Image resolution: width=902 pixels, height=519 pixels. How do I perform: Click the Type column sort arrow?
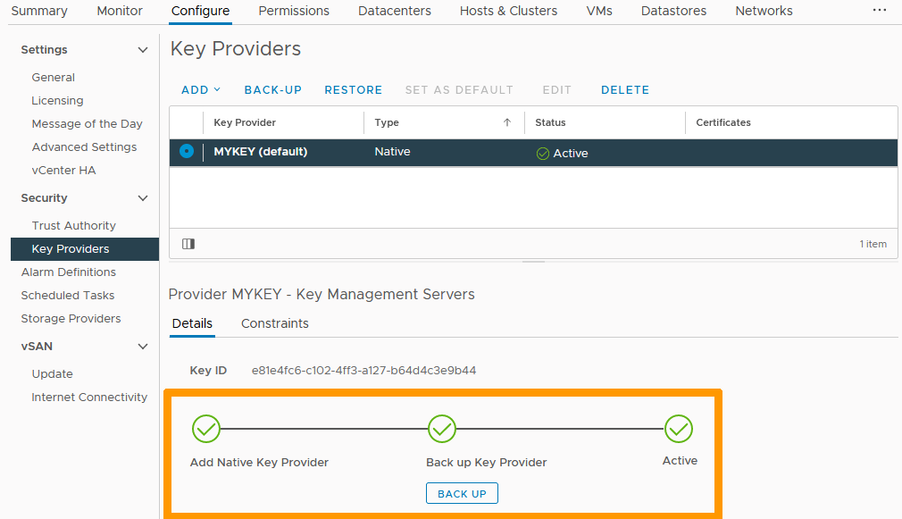click(x=507, y=122)
